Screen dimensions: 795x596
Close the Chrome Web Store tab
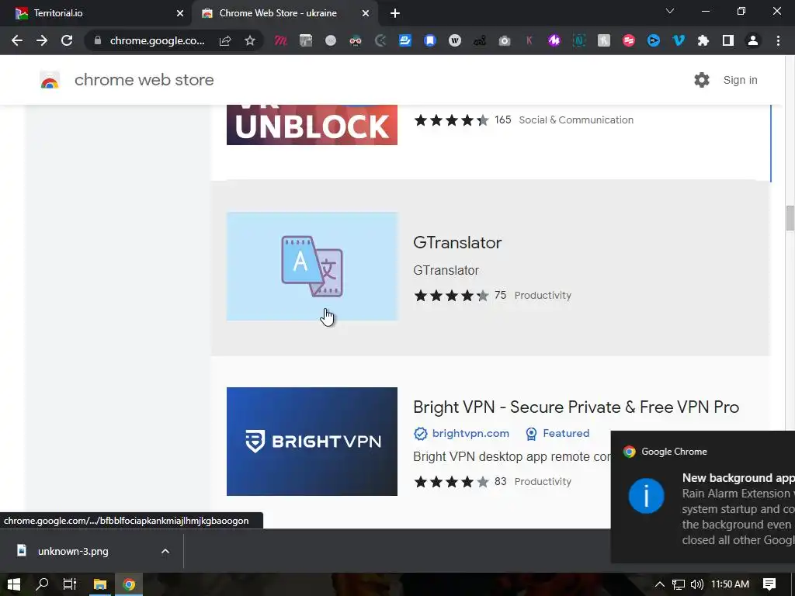(366, 13)
